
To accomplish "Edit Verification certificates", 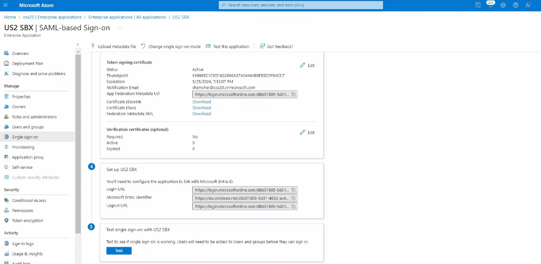I will [307, 133].
